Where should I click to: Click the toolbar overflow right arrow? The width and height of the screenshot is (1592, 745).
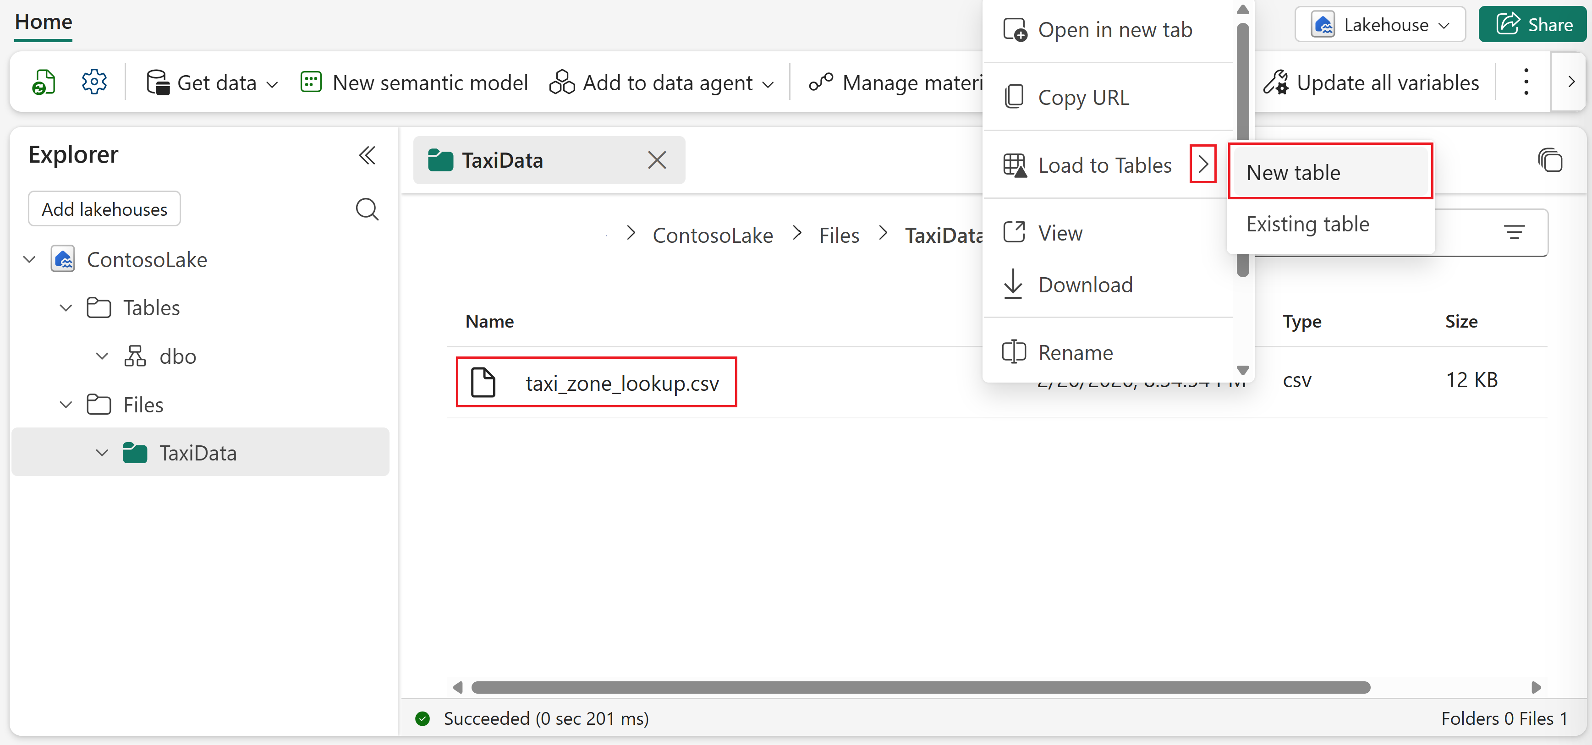click(1571, 82)
